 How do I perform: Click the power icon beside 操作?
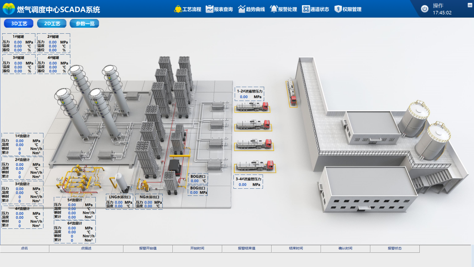[425, 9]
